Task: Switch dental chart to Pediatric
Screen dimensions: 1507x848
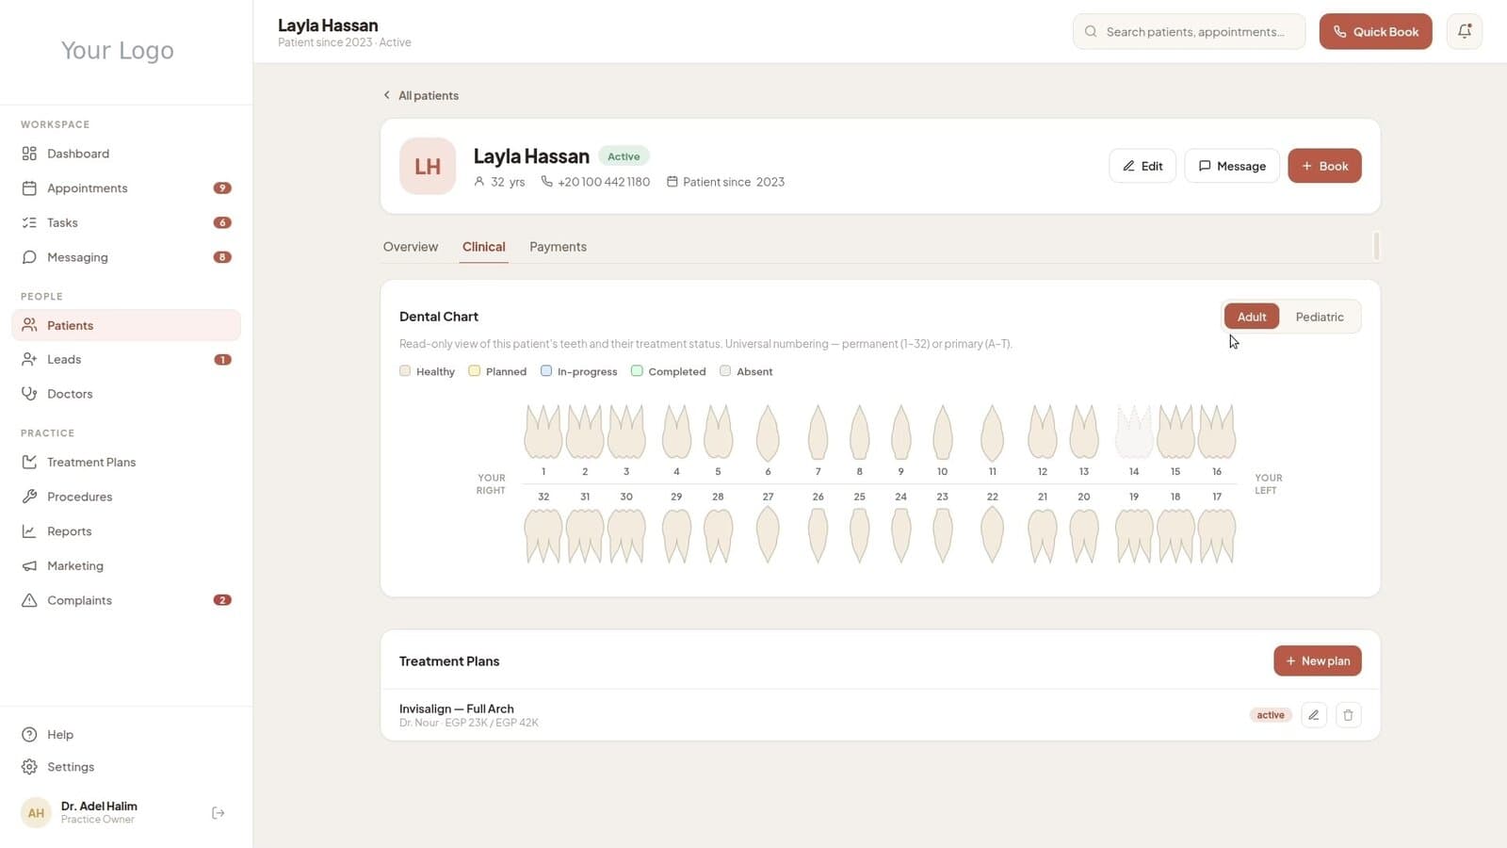Action: [x=1320, y=317]
